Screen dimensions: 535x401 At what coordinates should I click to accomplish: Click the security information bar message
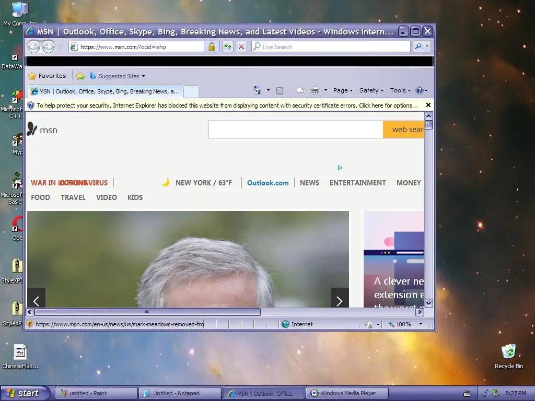227,105
